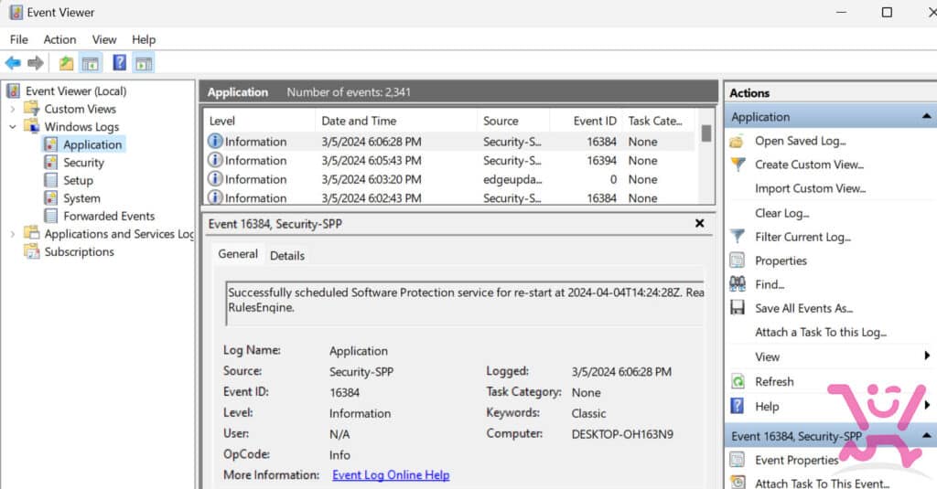
Task: Expand the Custom Views node
Action: tap(13, 110)
